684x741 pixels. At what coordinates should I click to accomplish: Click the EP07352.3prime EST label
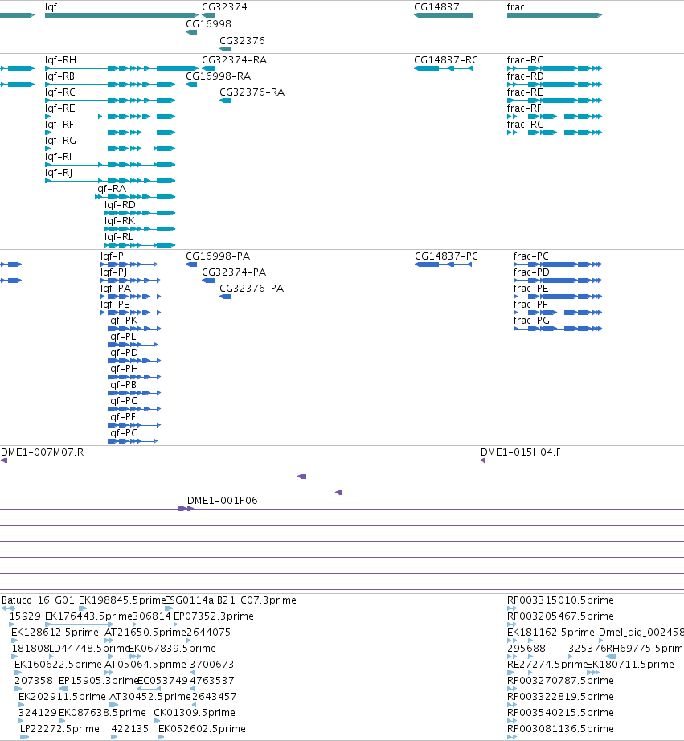coord(214,616)
